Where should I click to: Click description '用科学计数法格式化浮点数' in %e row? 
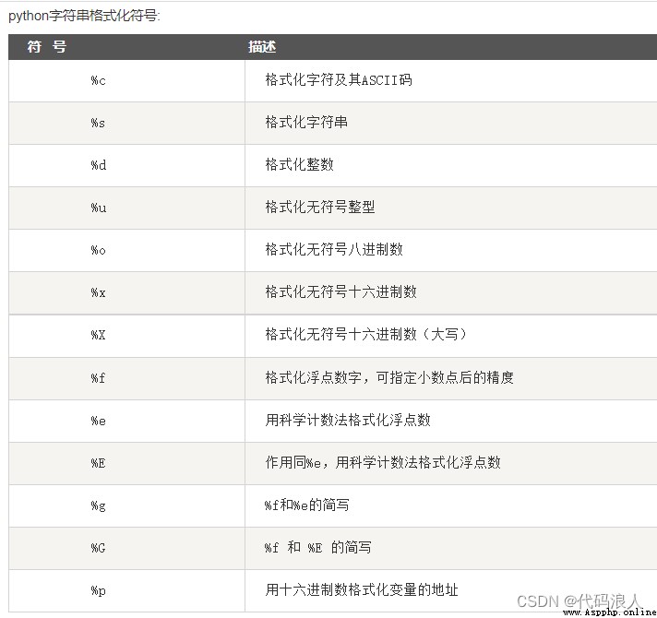coord(348,420)
